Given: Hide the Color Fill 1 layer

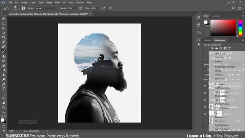Looking at the screenshot, I should coord(205,114).
